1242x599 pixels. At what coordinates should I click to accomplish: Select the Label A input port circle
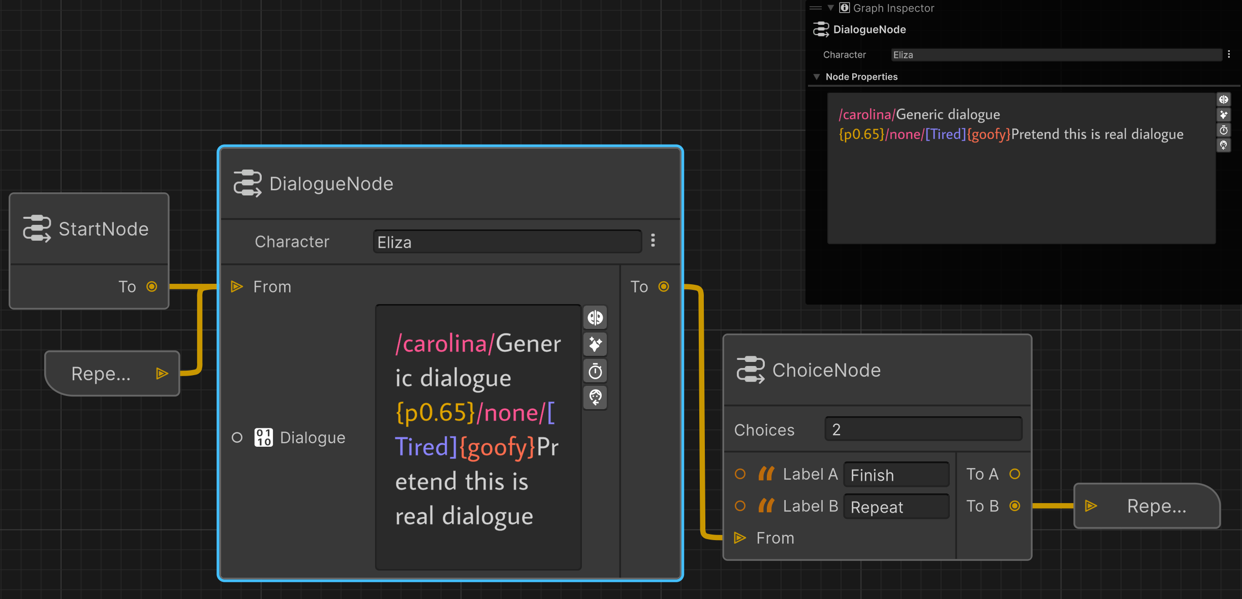[x=740, y=474]
